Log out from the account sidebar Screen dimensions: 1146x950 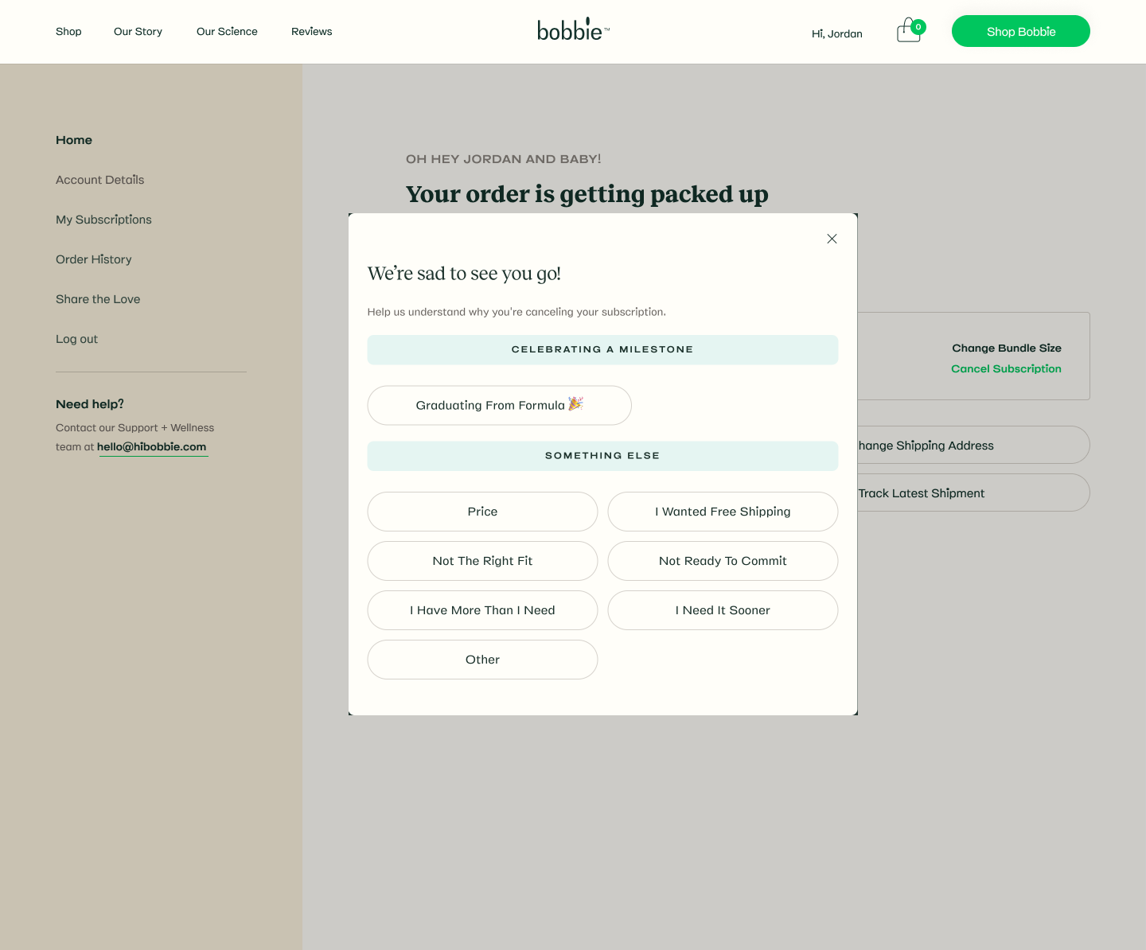click(x=76, y=339)
